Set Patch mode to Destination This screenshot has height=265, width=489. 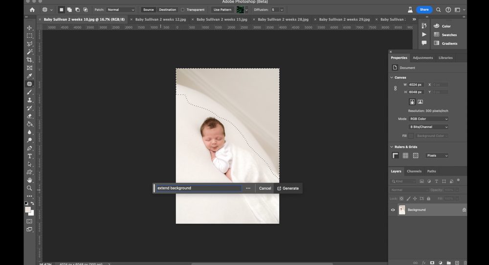pyautogui.click(x=167, y=10)
